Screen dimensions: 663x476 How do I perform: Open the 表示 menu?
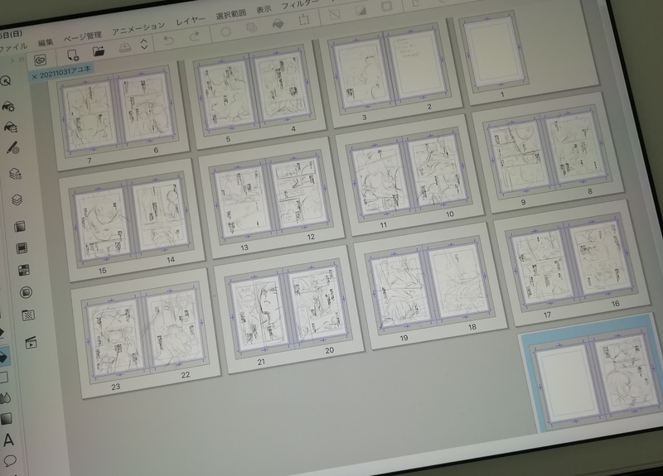[x=264, y=10]
